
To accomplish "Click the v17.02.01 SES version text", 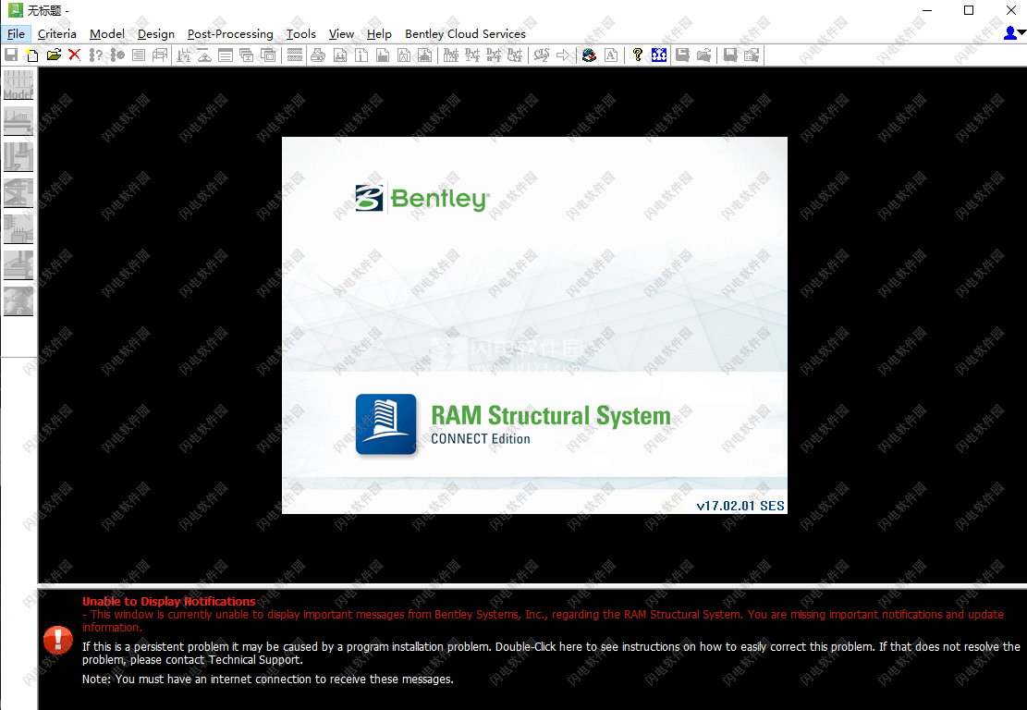I will pyautogui.click(x=740, y=506).
